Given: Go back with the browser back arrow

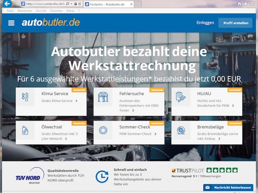Looking at the screenshot, I should click(7, 3).
